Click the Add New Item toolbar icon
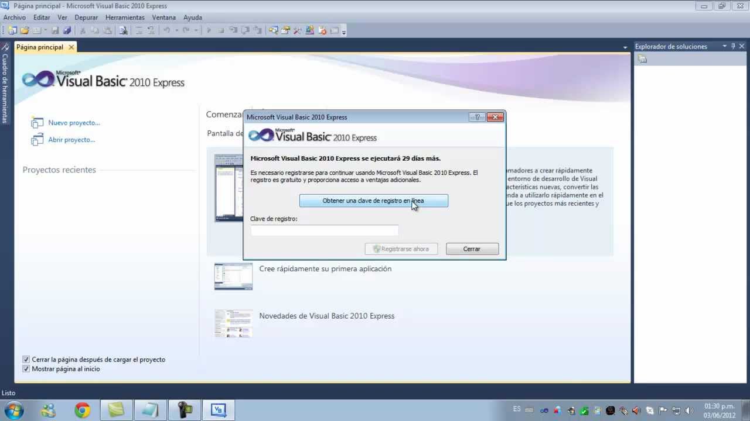Image resolution: width=750 pixels, height=421 pixels. (37, 30)
